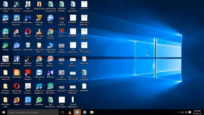Select the Freemake Video Converter icon
This screenshot has width=204, height=115.
point(39,20)
